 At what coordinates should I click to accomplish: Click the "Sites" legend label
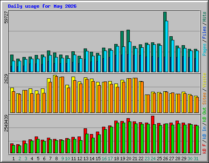205,99
